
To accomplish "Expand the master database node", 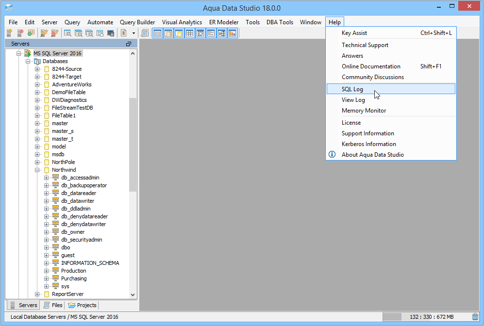I will [x=37, y=123].
